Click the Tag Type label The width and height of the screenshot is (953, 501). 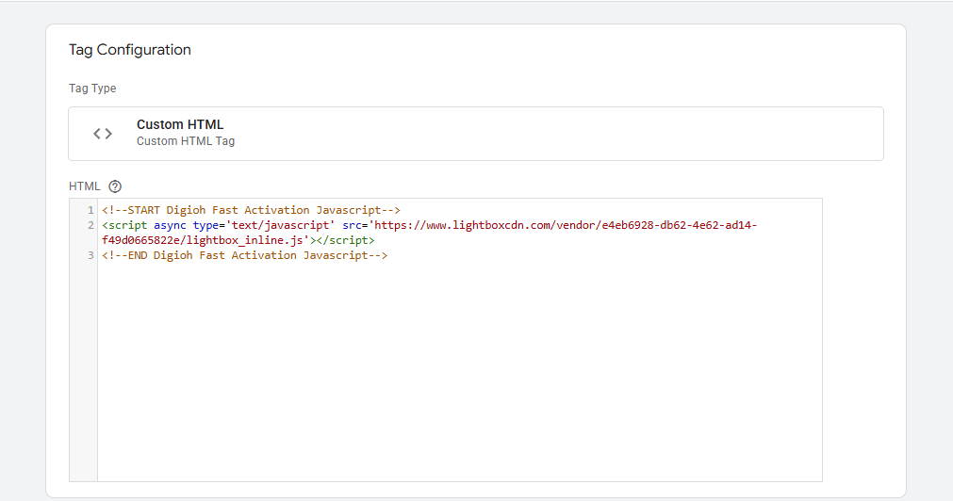(x=92, y=89)
